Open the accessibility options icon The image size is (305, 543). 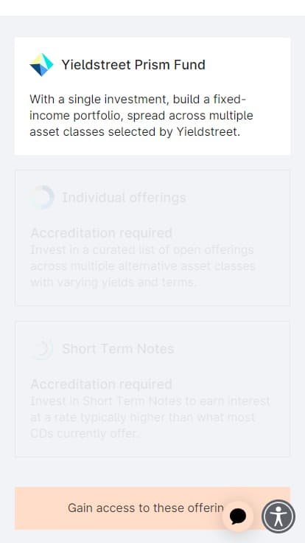[x=278, y=516]
